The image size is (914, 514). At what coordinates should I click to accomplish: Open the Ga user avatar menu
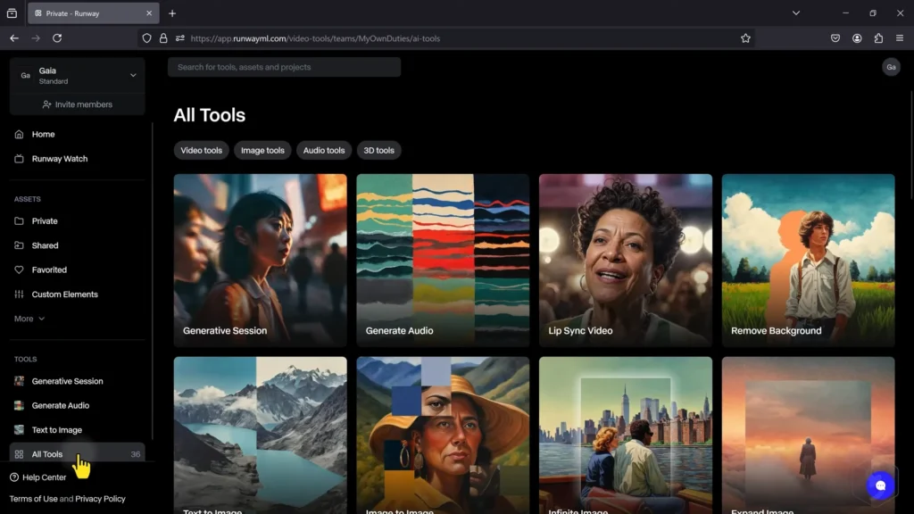892,67
